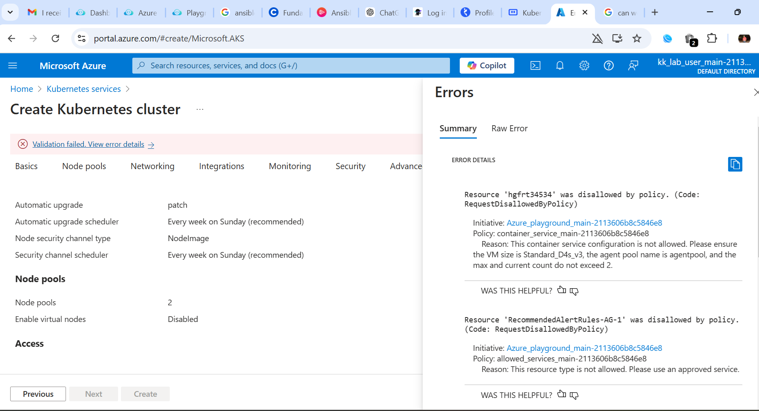View site information icon in address bar
Screen dimensions: 759x411
[81, 38]
